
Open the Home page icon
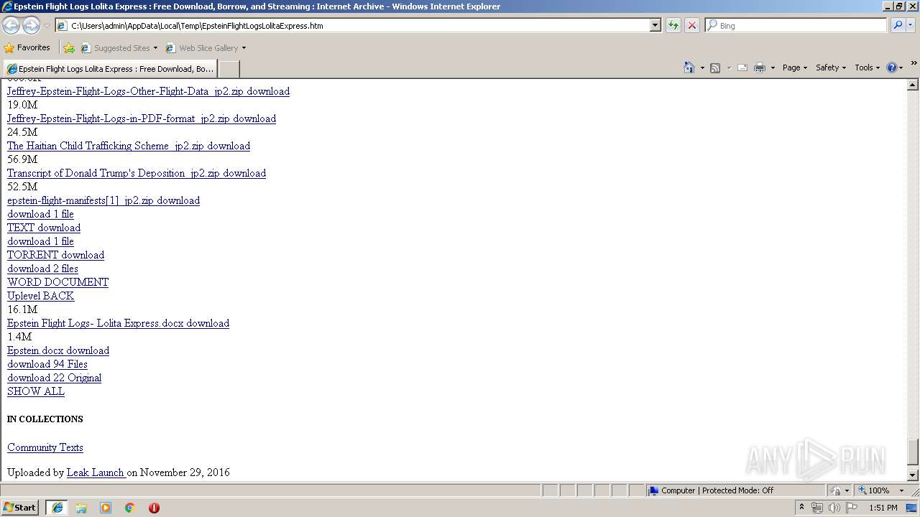(689, 67)
